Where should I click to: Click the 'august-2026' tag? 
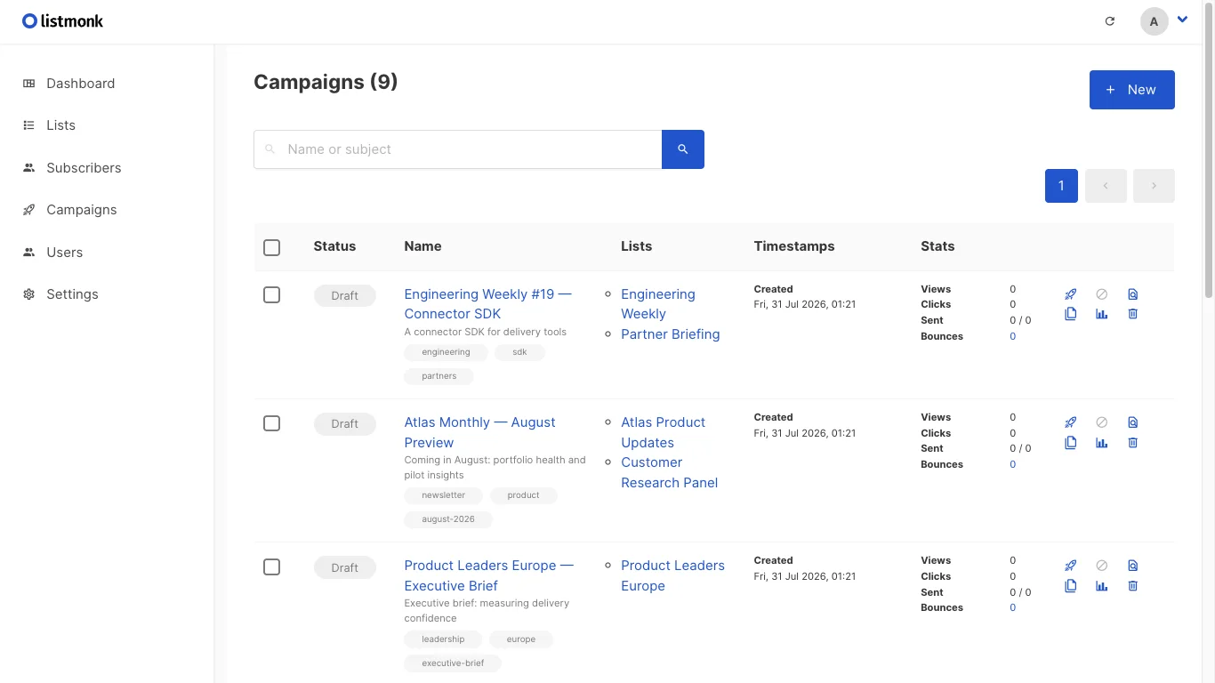[448, 519]
